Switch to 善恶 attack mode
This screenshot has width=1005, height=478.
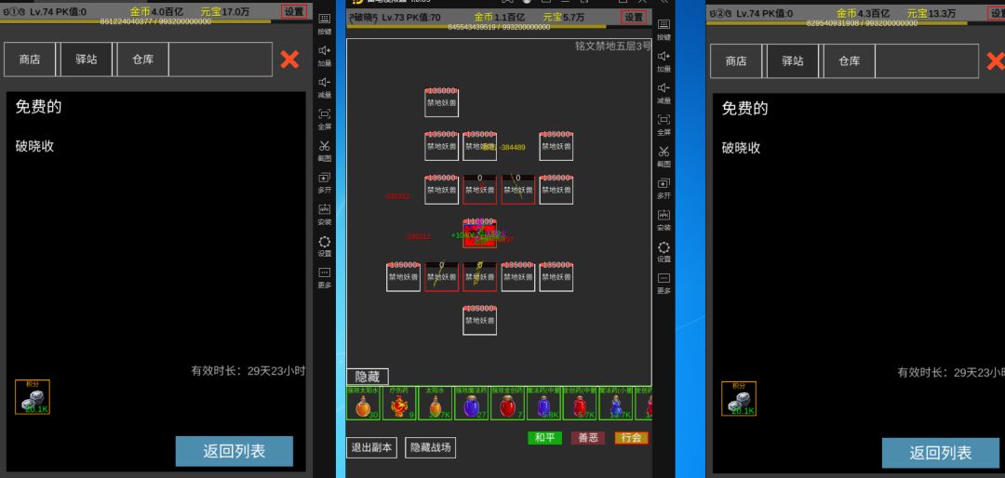[x=588, y=438]
